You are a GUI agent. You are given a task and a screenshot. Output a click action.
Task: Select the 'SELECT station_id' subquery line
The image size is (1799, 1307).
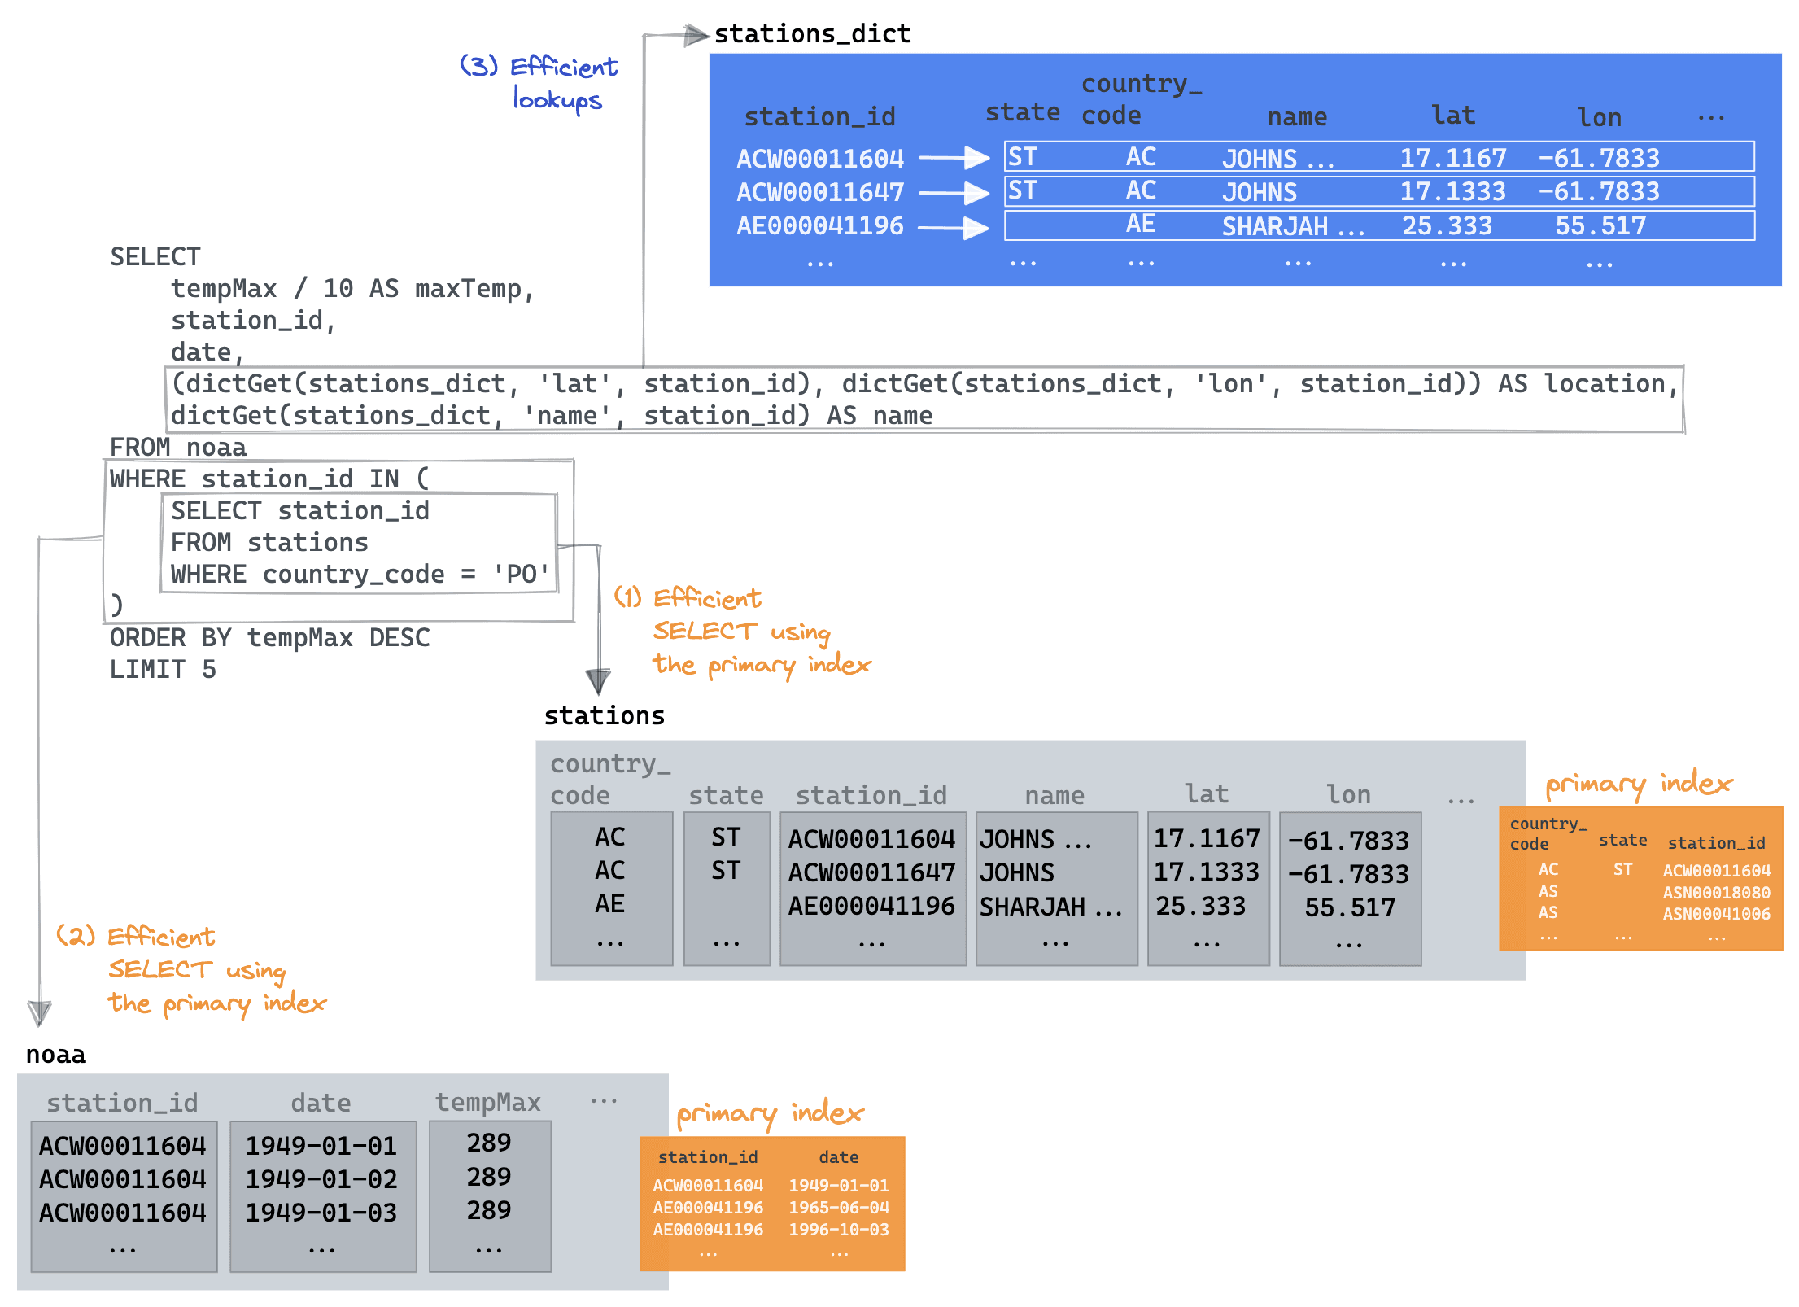[x=299, y=511]
